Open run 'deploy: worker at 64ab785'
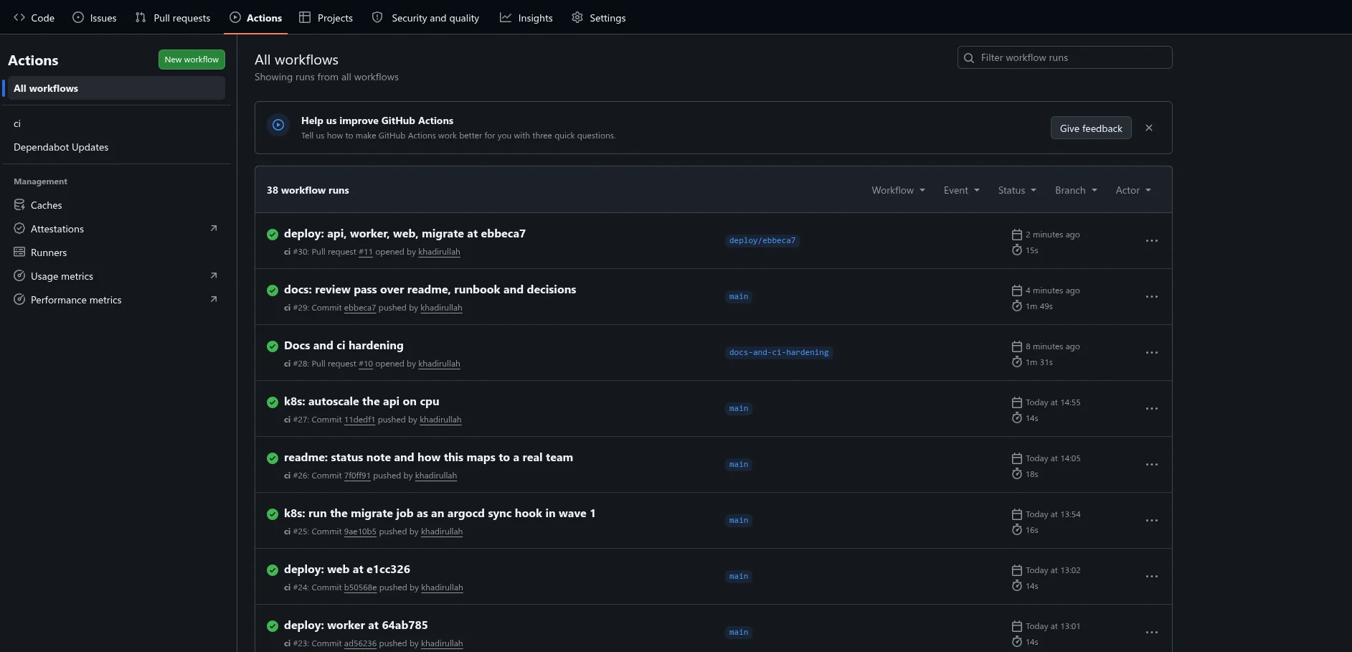Screen dimensions: 1352x652 point(356,625)
